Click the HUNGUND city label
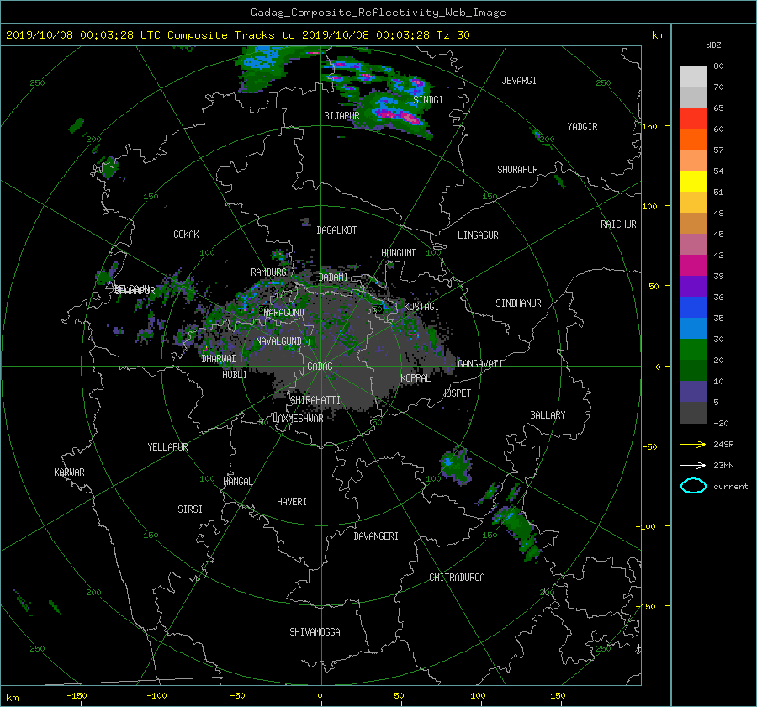This screenshot has width=757, height=707. coord(399,253)
